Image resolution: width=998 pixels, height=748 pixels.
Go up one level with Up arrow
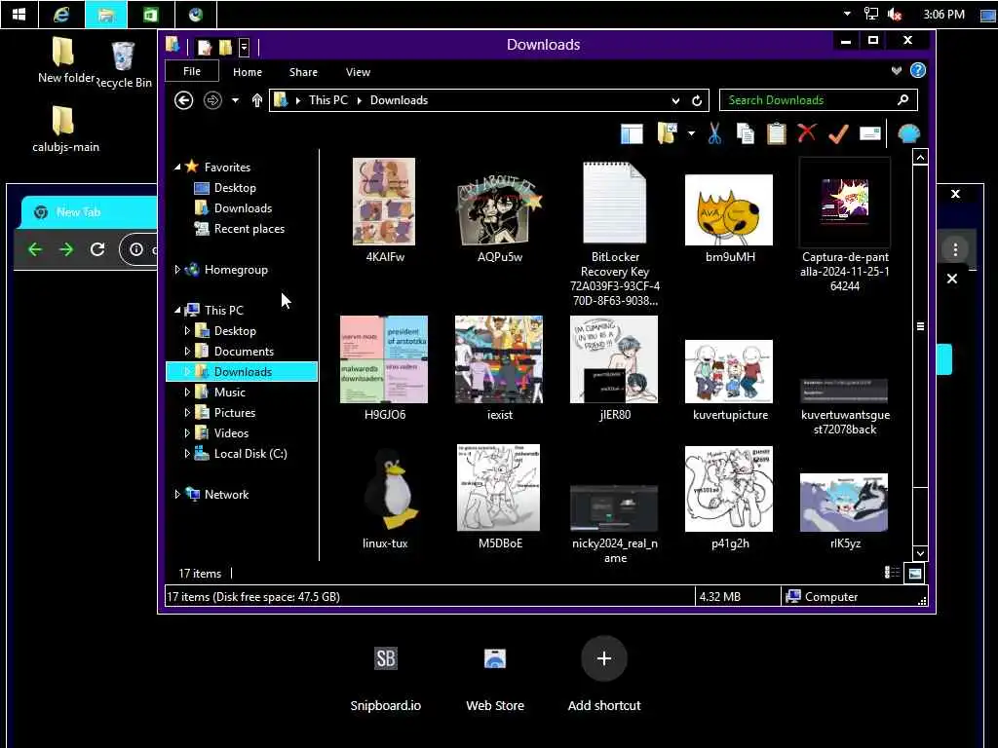[x=257, y=100]
